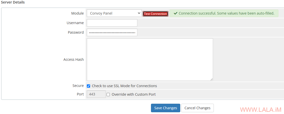Click the 'Connection successful' alert message
Viewport: 284px width, 114px height.
click(226, 13)
